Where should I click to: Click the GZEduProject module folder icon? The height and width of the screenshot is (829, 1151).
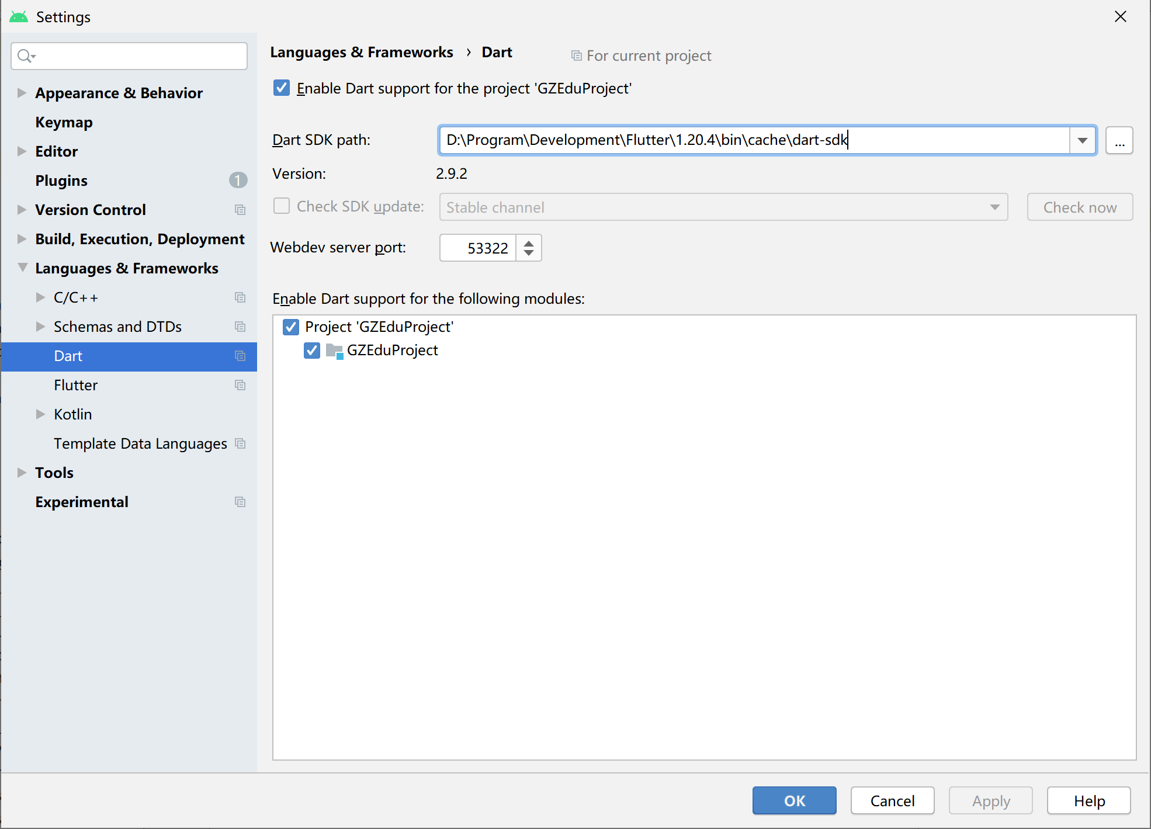click(335, 351)
